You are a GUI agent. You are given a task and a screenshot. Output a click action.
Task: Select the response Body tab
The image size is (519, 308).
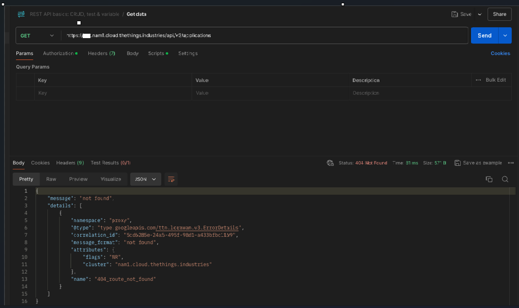pyautogui.click(x=19, y=163)
